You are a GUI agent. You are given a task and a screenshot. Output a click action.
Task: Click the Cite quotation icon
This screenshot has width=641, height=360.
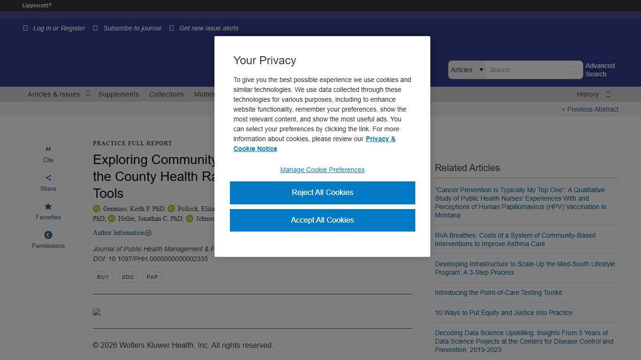click(x=48, y=150)
